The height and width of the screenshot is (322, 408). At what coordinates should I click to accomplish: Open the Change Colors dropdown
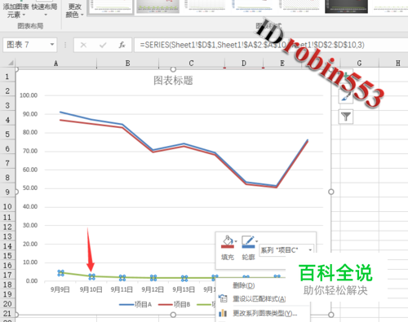(74, 11)
